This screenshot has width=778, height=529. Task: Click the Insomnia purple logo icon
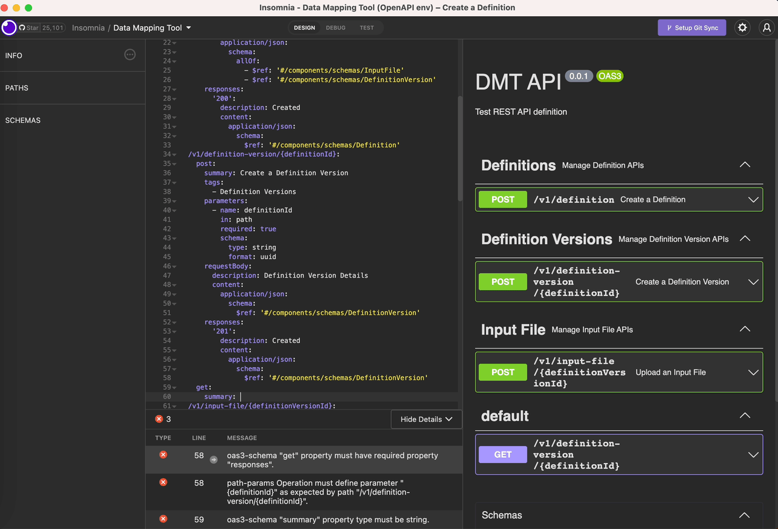pyautogui.click(x=9, y=28)
